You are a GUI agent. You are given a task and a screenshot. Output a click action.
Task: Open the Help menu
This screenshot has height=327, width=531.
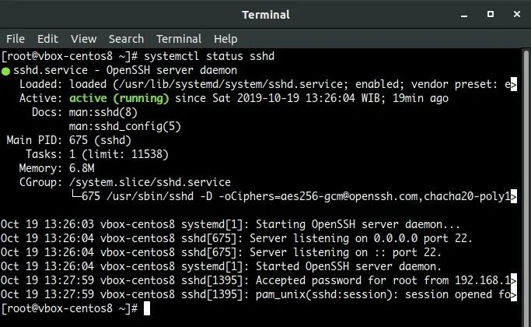click(225, 39)
